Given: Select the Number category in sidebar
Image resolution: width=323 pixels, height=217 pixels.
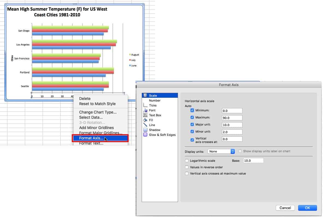Looking at the screenshot, I should 155,100.
